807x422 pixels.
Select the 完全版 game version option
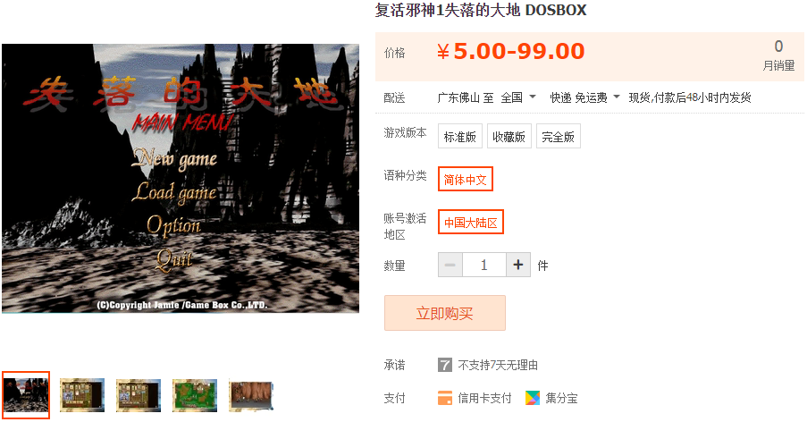click(559, 136)
